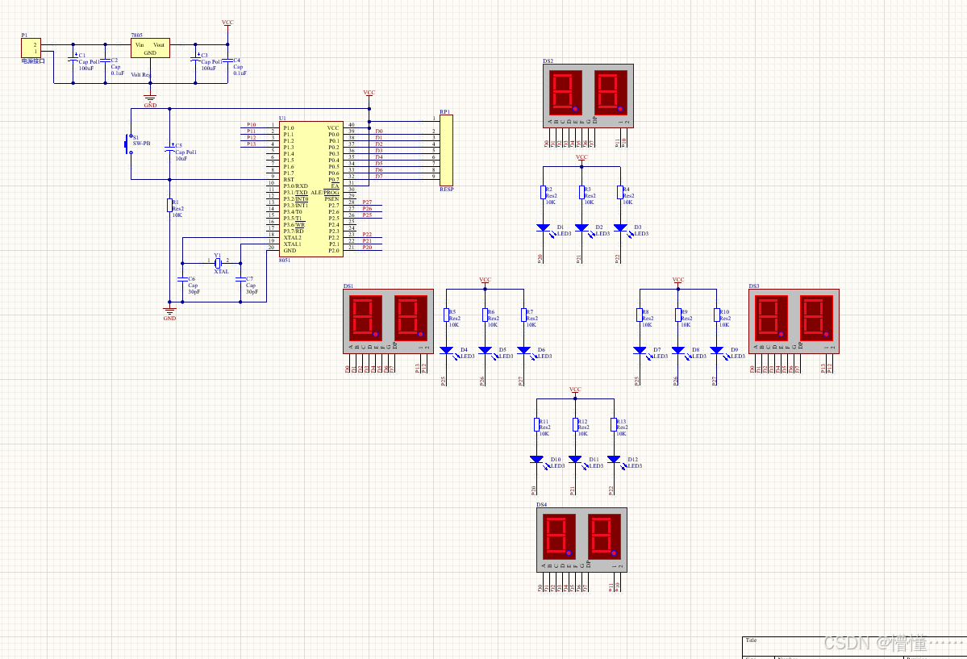Select resistor R2
Viewport: 967px width, 659px height.
point(544,193)
